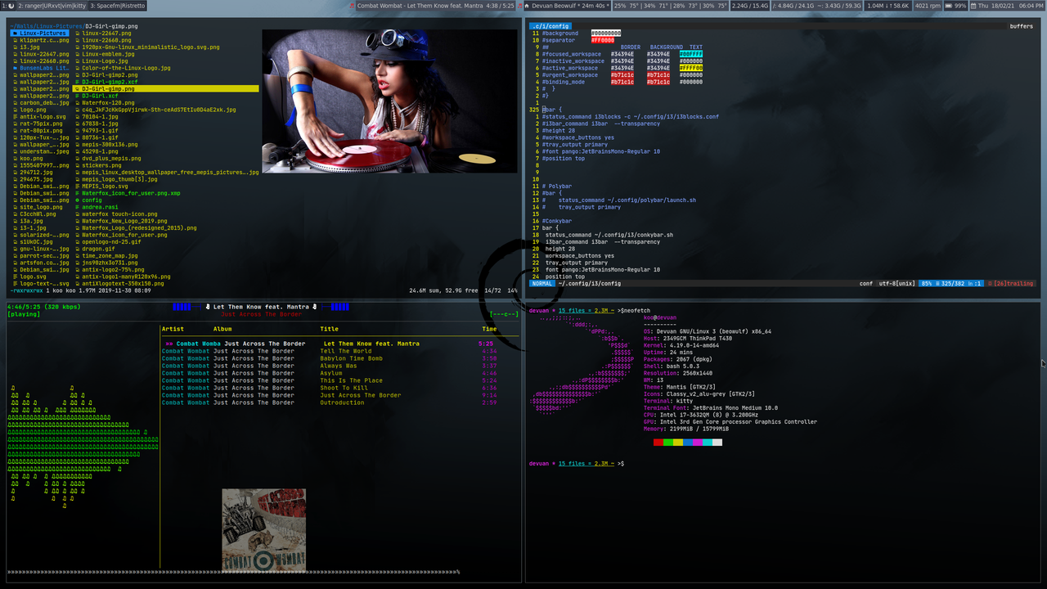Click the ncmpcpp song progress bar
1047x589 pixels.
tap(233, 572)
